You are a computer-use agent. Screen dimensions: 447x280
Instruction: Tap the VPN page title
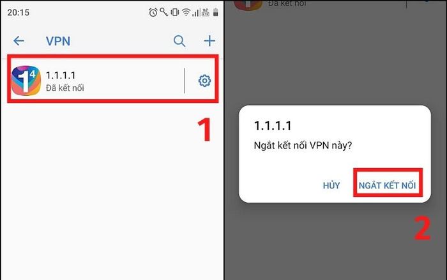point(58,41)
